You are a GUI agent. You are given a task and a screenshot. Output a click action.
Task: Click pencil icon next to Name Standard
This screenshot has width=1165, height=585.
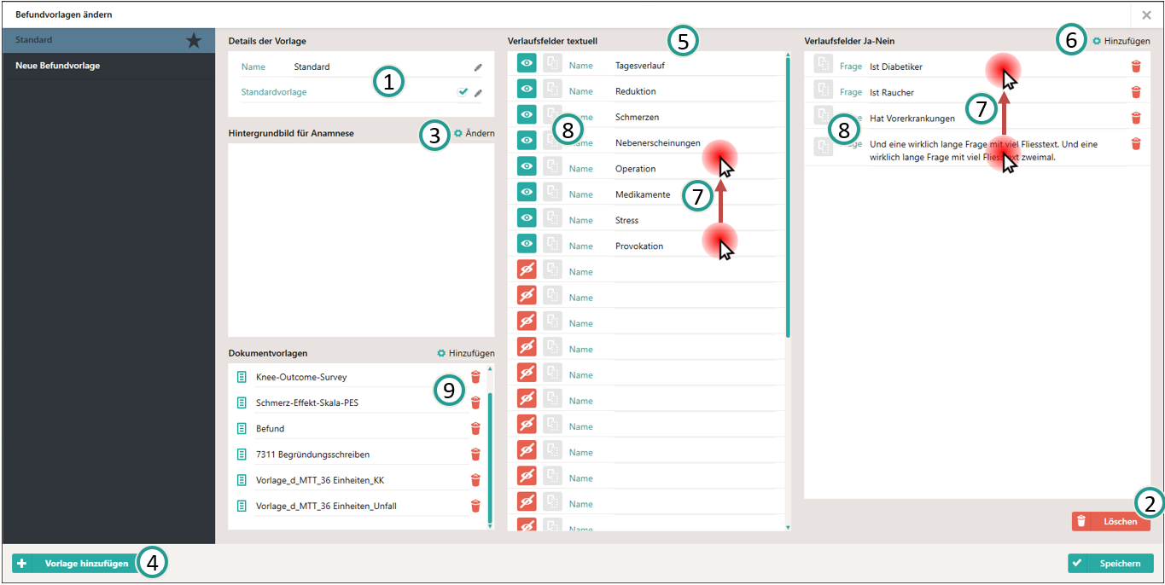(x=478, y=67)
